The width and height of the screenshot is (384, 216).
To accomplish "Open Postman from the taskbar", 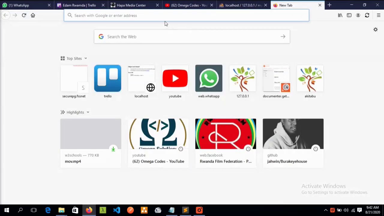I will pyautogui.click(x=130, y=210).
